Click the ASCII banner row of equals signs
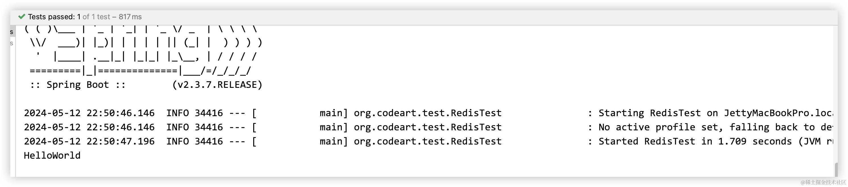Viewport: 848px width, 187px height. 140,71
